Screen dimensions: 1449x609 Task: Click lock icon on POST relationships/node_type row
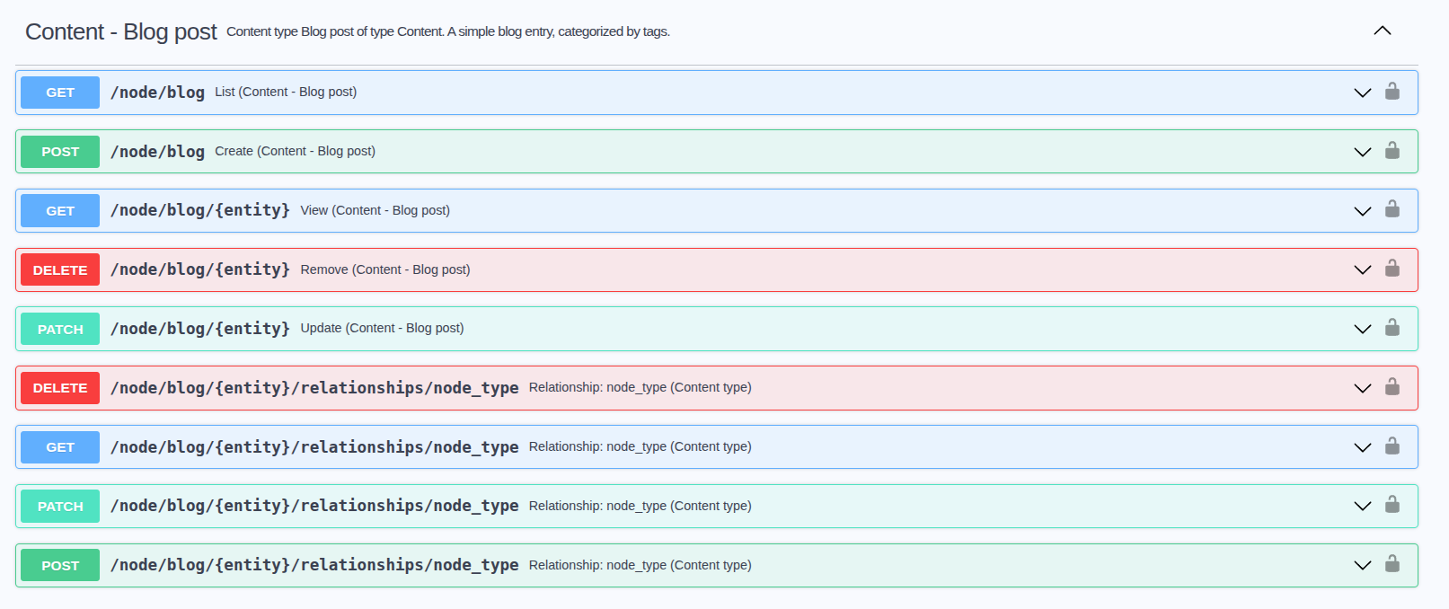1392,564
